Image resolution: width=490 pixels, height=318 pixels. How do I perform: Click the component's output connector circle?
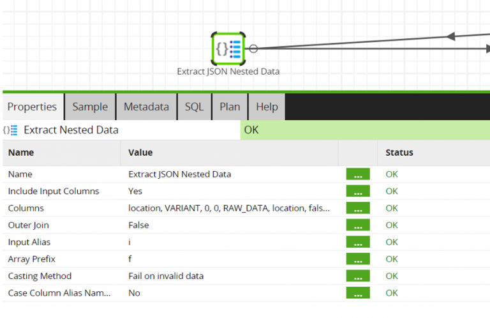pos(253,49)
